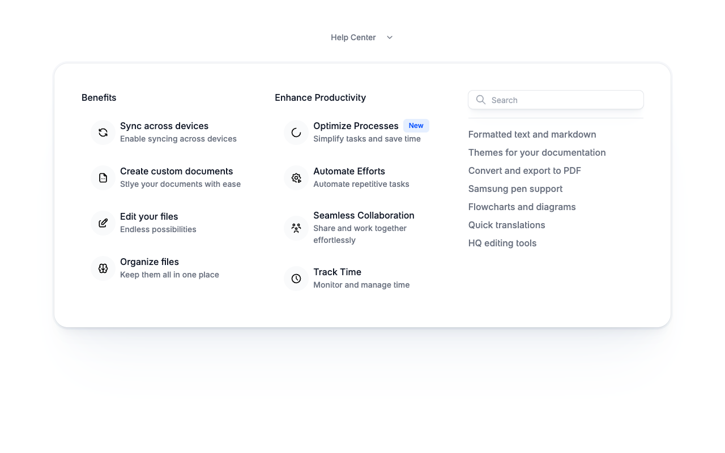The height and width of the screenshot is (453, 725).
Task: Open Flowcharts and diagrams link
Action: pyautogui.click(x=522, y=207)
